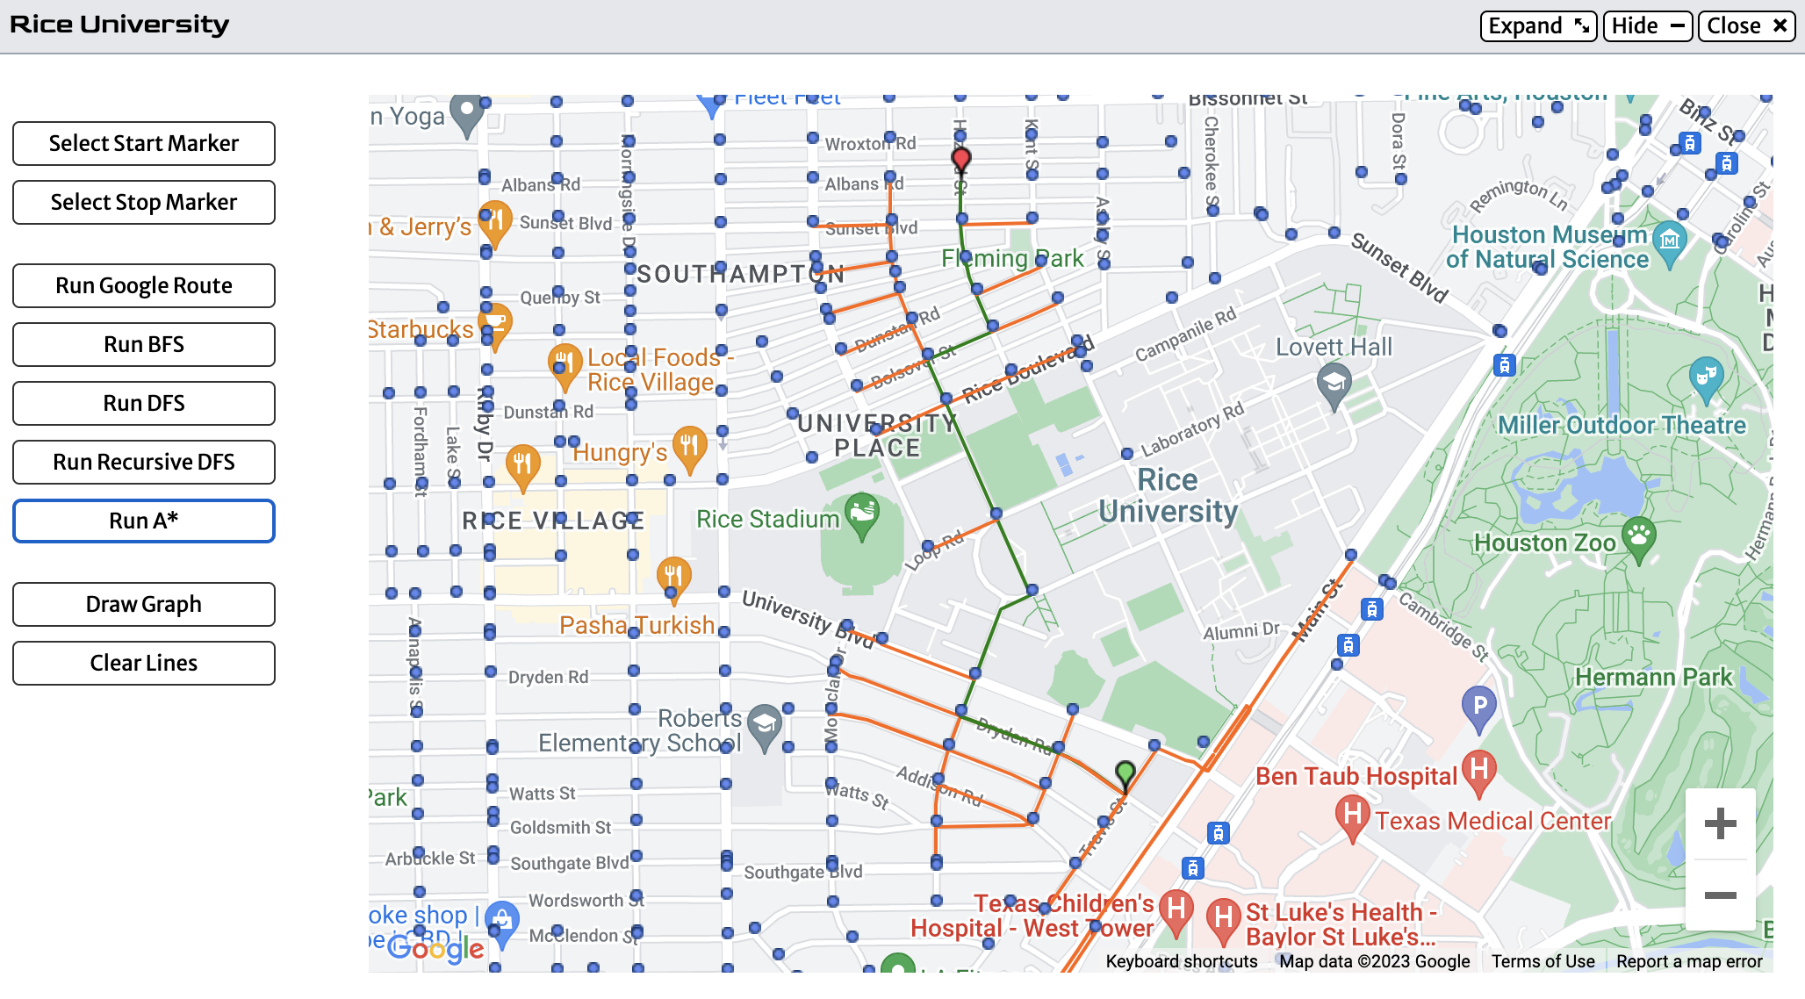Open the Terms of Use link
The height and width of the screenshot is (999, 1805).
pos(1543,961)
